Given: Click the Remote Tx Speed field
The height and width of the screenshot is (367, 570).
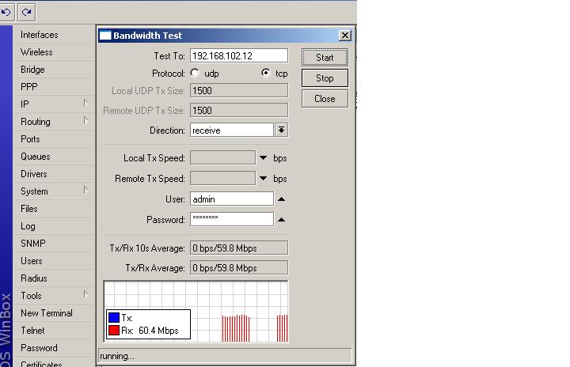Looking at the screenshot, I should pyautogui.click(x=222, y=179).
